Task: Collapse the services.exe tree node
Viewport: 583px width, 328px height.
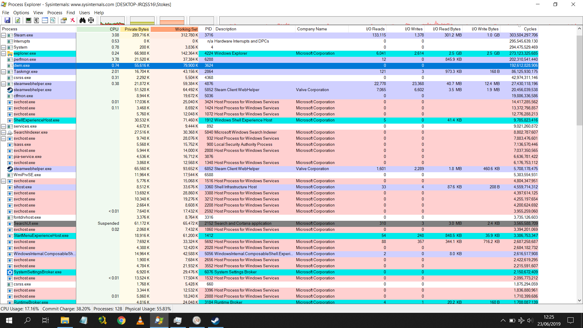Action: coord(4,126)
